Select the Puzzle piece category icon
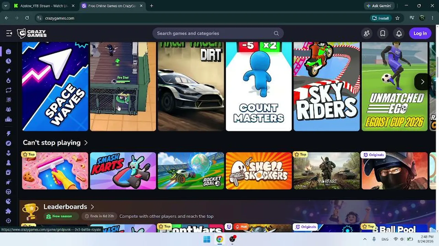Image resolution: width=439 pixels, height=246 pixels. click(9, 211)
